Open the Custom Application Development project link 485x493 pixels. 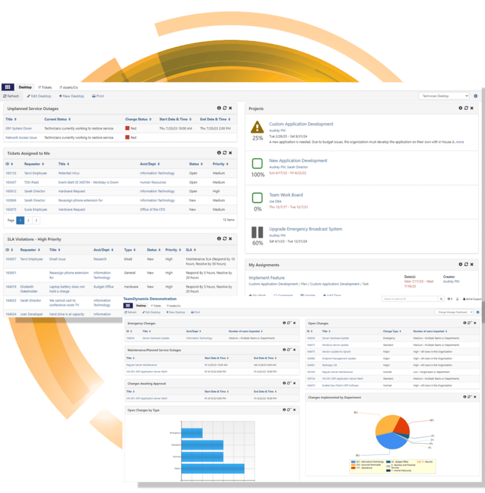(x=301, y=125)
